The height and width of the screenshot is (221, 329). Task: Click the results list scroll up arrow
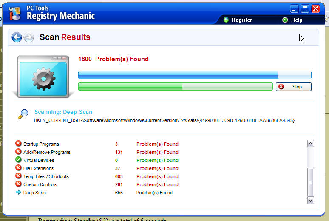[x=311, y=144]
